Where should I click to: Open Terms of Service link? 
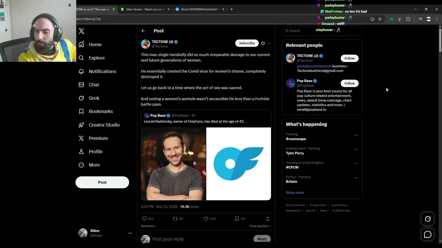point(295,205)
